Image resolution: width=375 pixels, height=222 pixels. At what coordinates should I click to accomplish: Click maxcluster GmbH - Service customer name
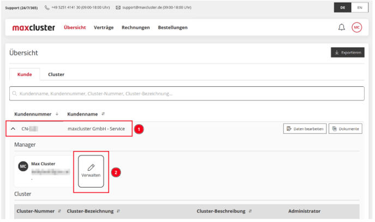coord(96,129)
